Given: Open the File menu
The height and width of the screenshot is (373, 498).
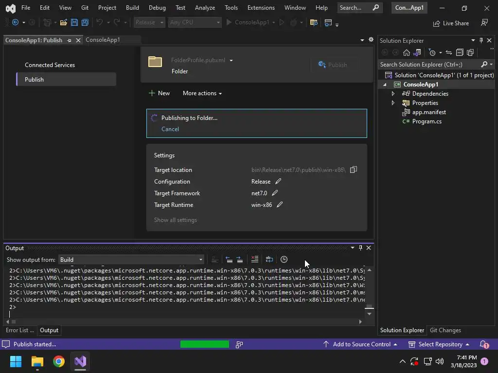Looking at the screenshot, I should [26, 8].
